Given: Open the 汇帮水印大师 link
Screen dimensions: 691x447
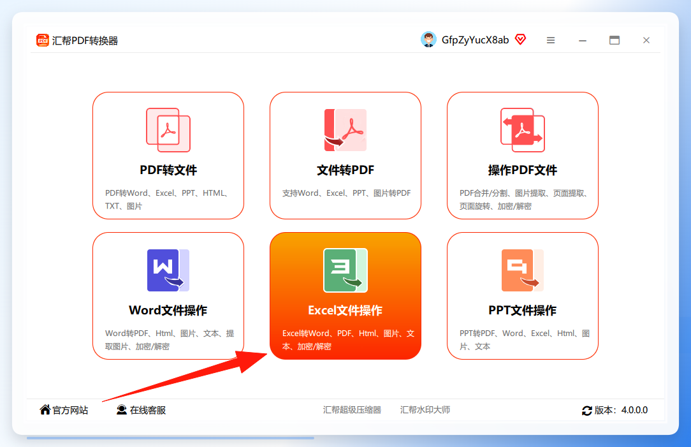Looking at the screenshot, I should click(425, 409).
